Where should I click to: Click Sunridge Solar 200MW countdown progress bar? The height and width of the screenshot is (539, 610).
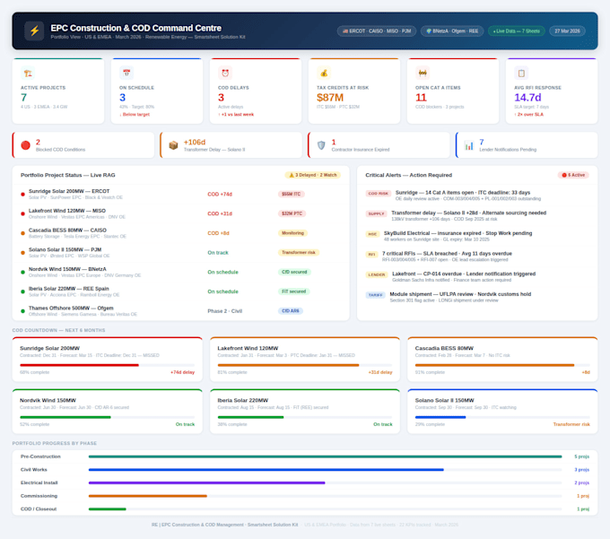point(107,365)
